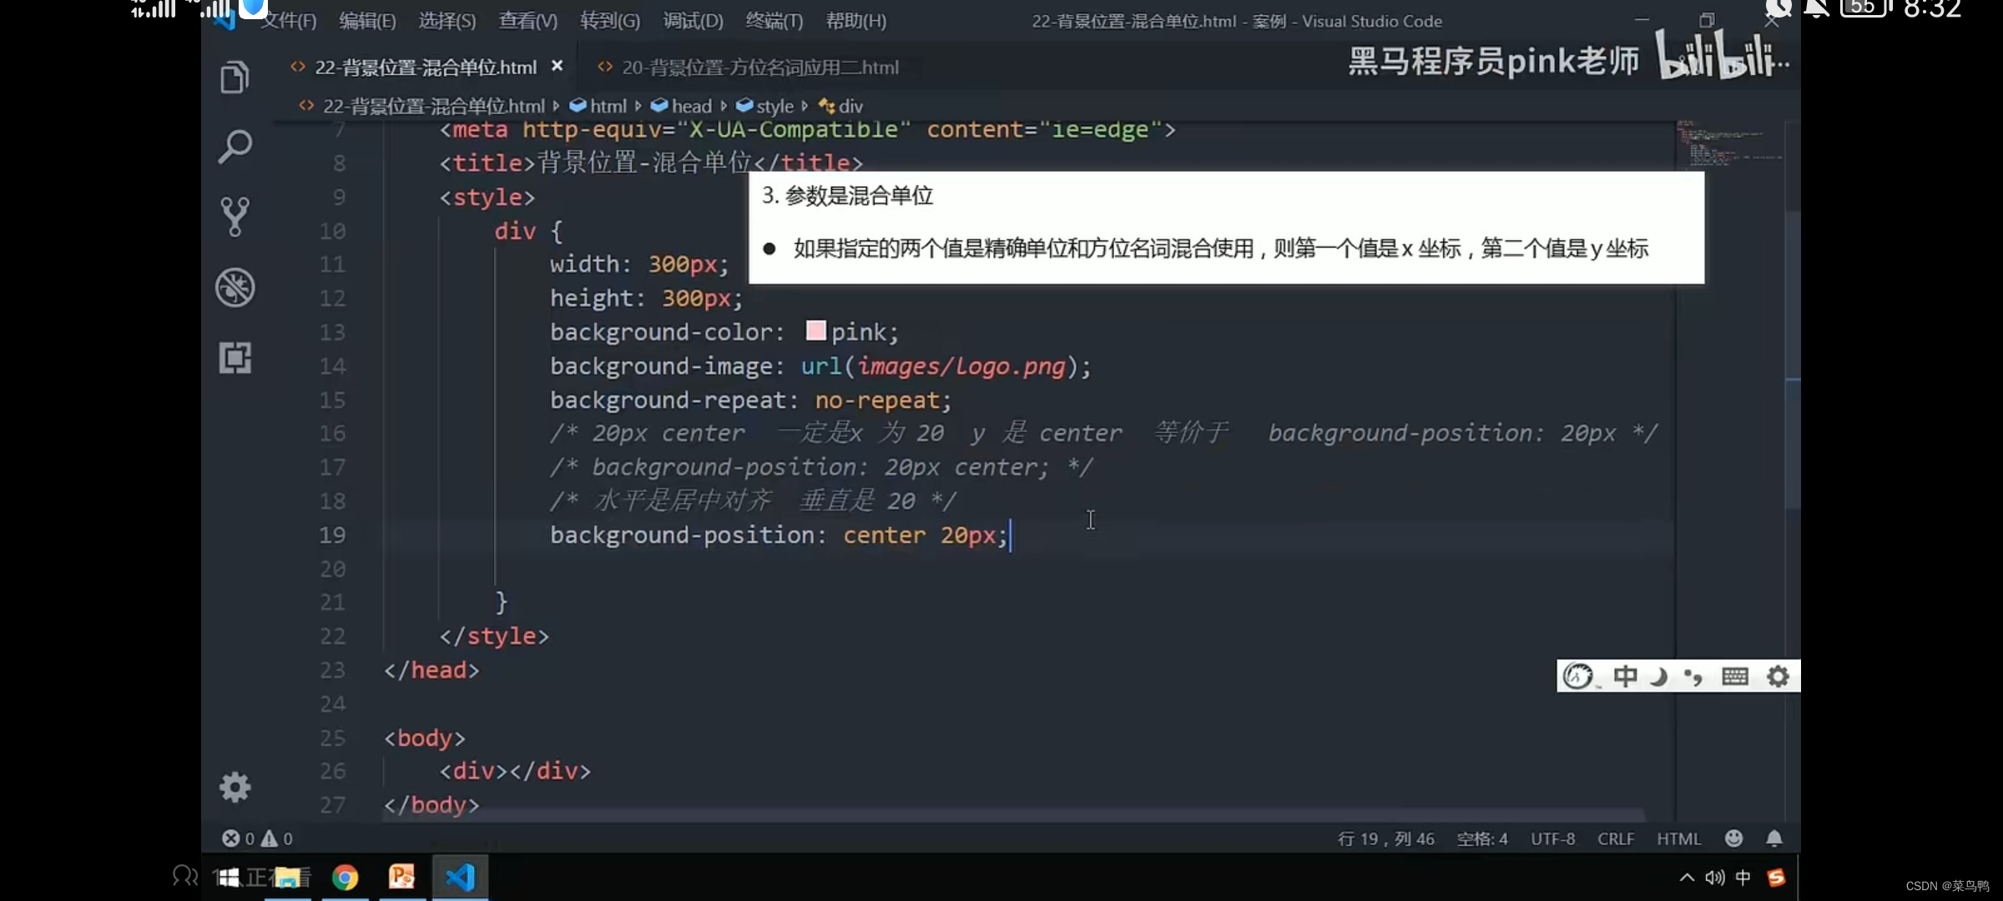
Task: Open notifications bell in status bar
Action: point(1774,838)
